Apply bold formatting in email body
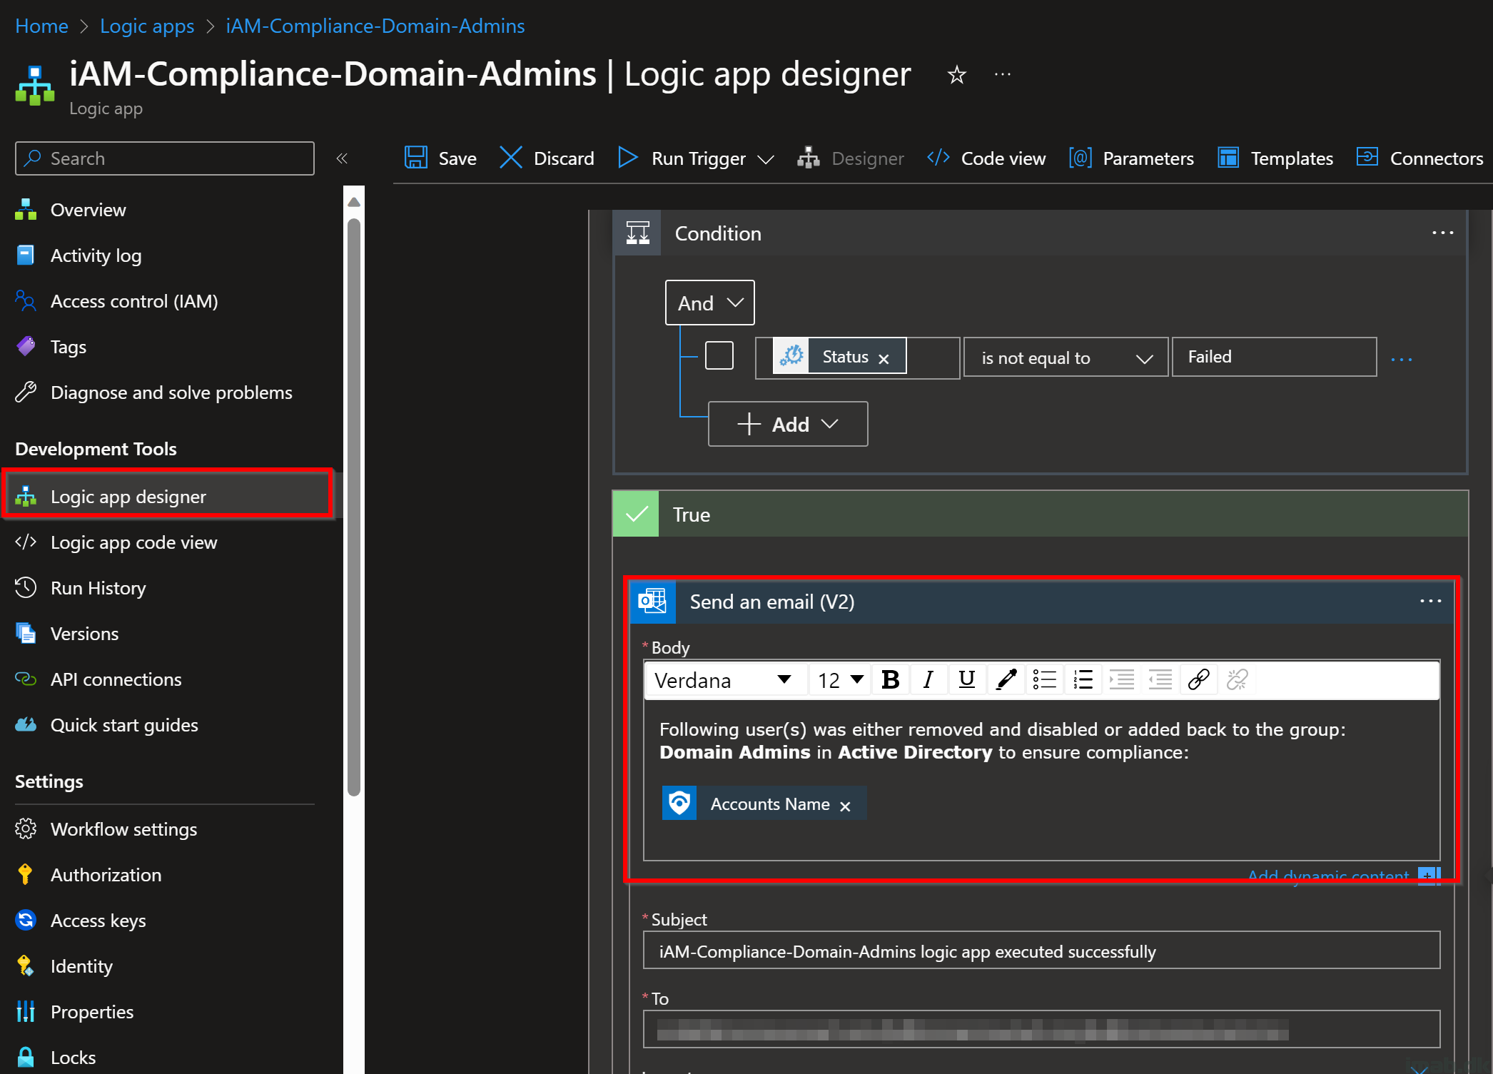 [890, 680]
